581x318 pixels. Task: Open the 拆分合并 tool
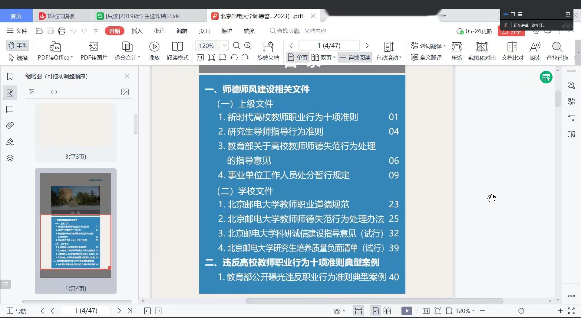127,51
